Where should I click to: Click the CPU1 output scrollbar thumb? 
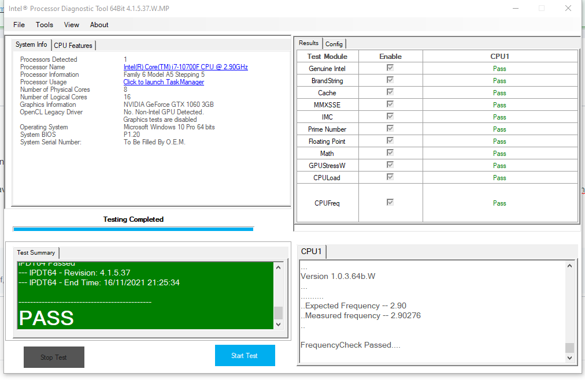[569, 348]
